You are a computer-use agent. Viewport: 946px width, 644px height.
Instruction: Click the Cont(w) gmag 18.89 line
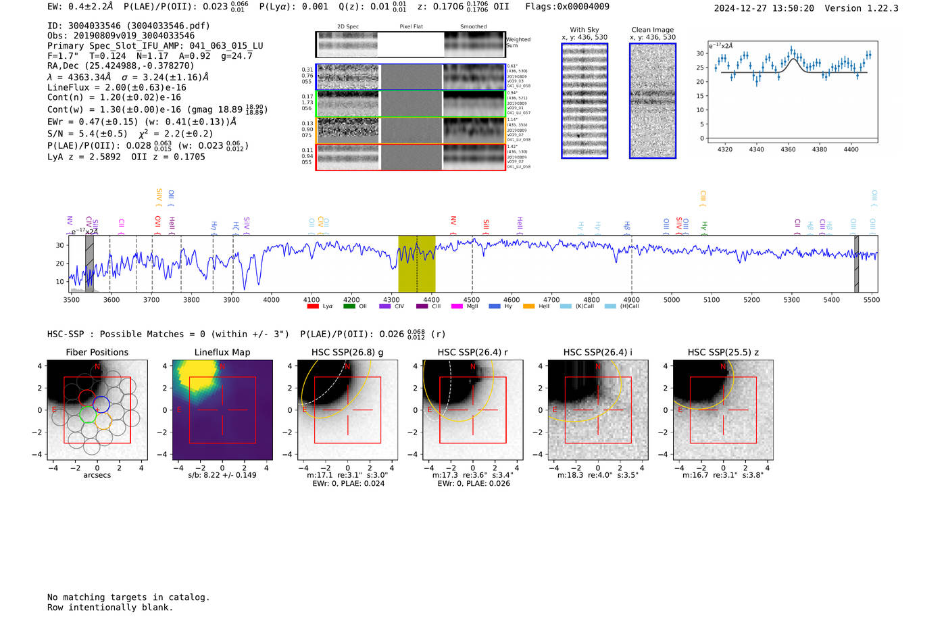(x=157, y=109)
